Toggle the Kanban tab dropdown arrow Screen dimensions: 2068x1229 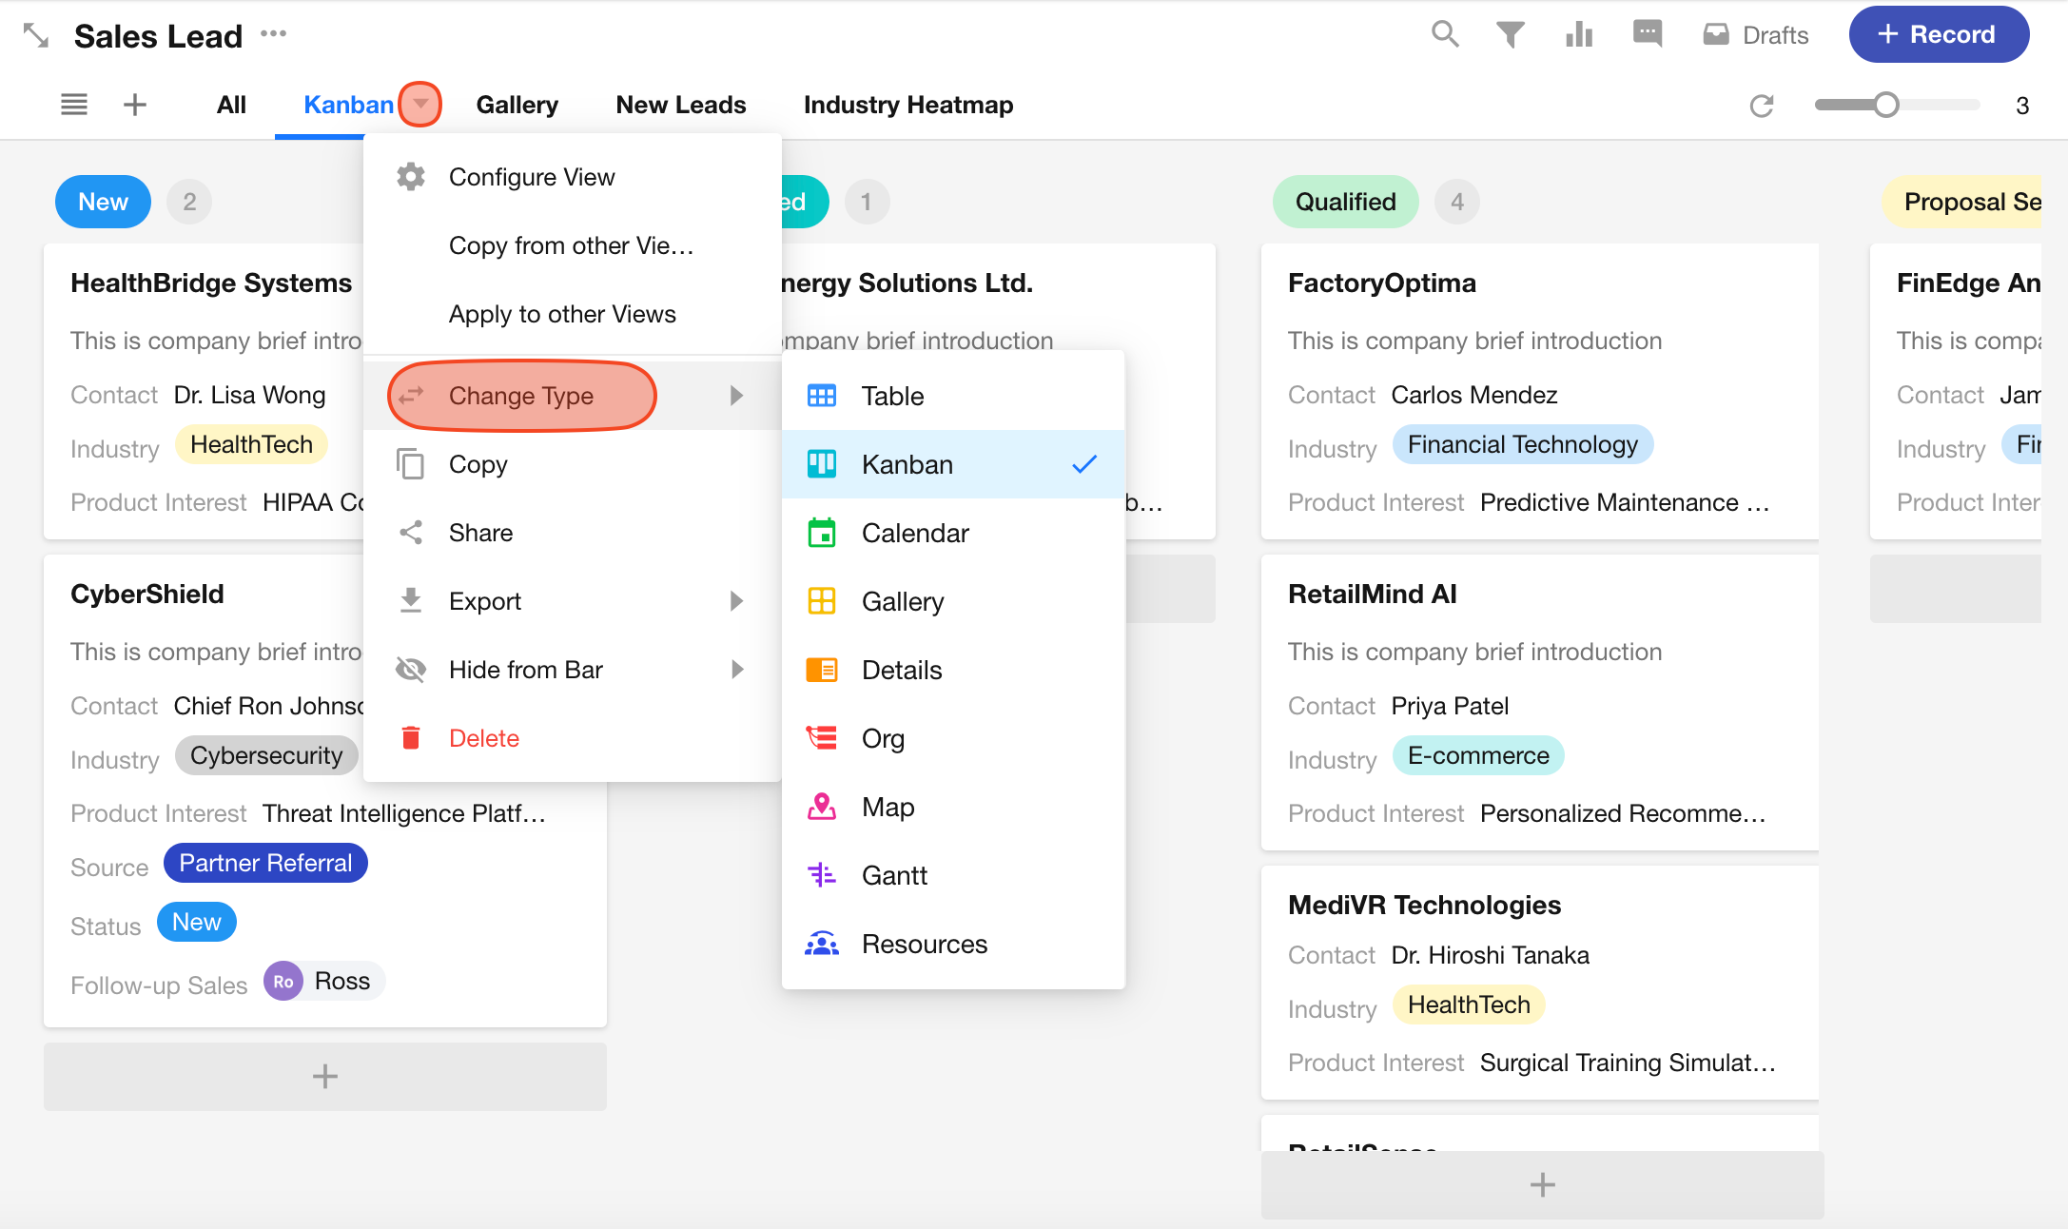coord(419,104)
